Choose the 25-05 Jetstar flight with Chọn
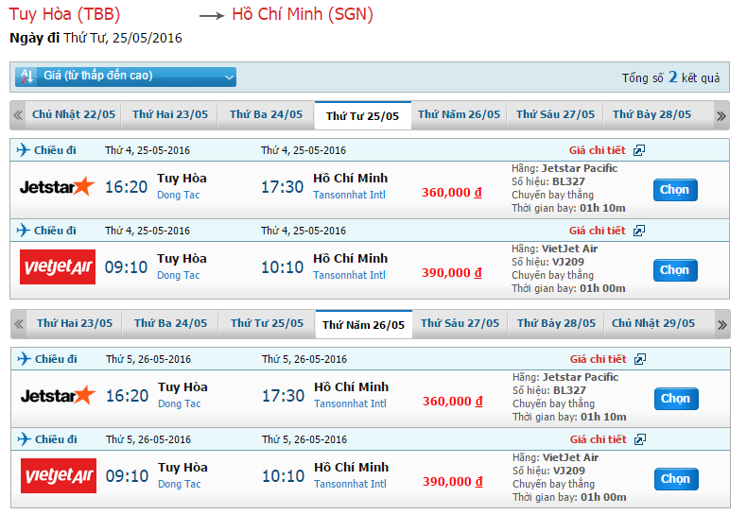 click(x=674, y=190)
